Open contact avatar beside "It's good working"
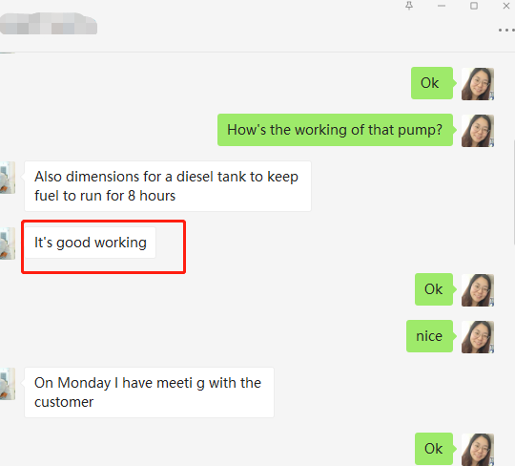Viewport: 515px width, 466px height. click(x=8, y=244)
